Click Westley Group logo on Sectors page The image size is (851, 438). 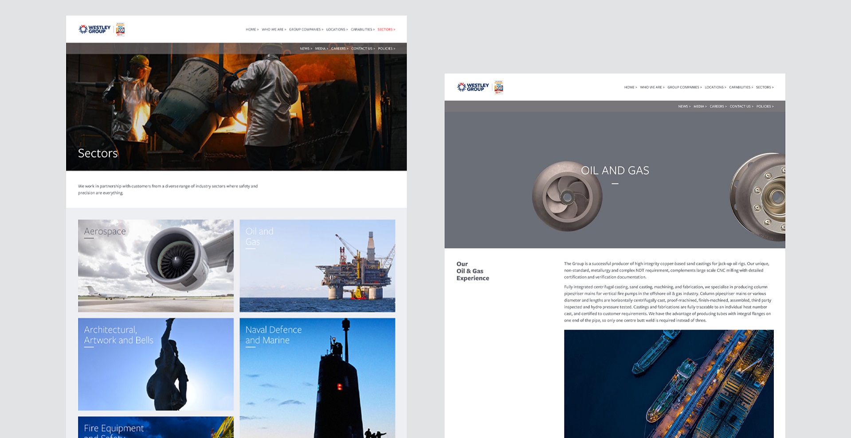click(94, 29)
